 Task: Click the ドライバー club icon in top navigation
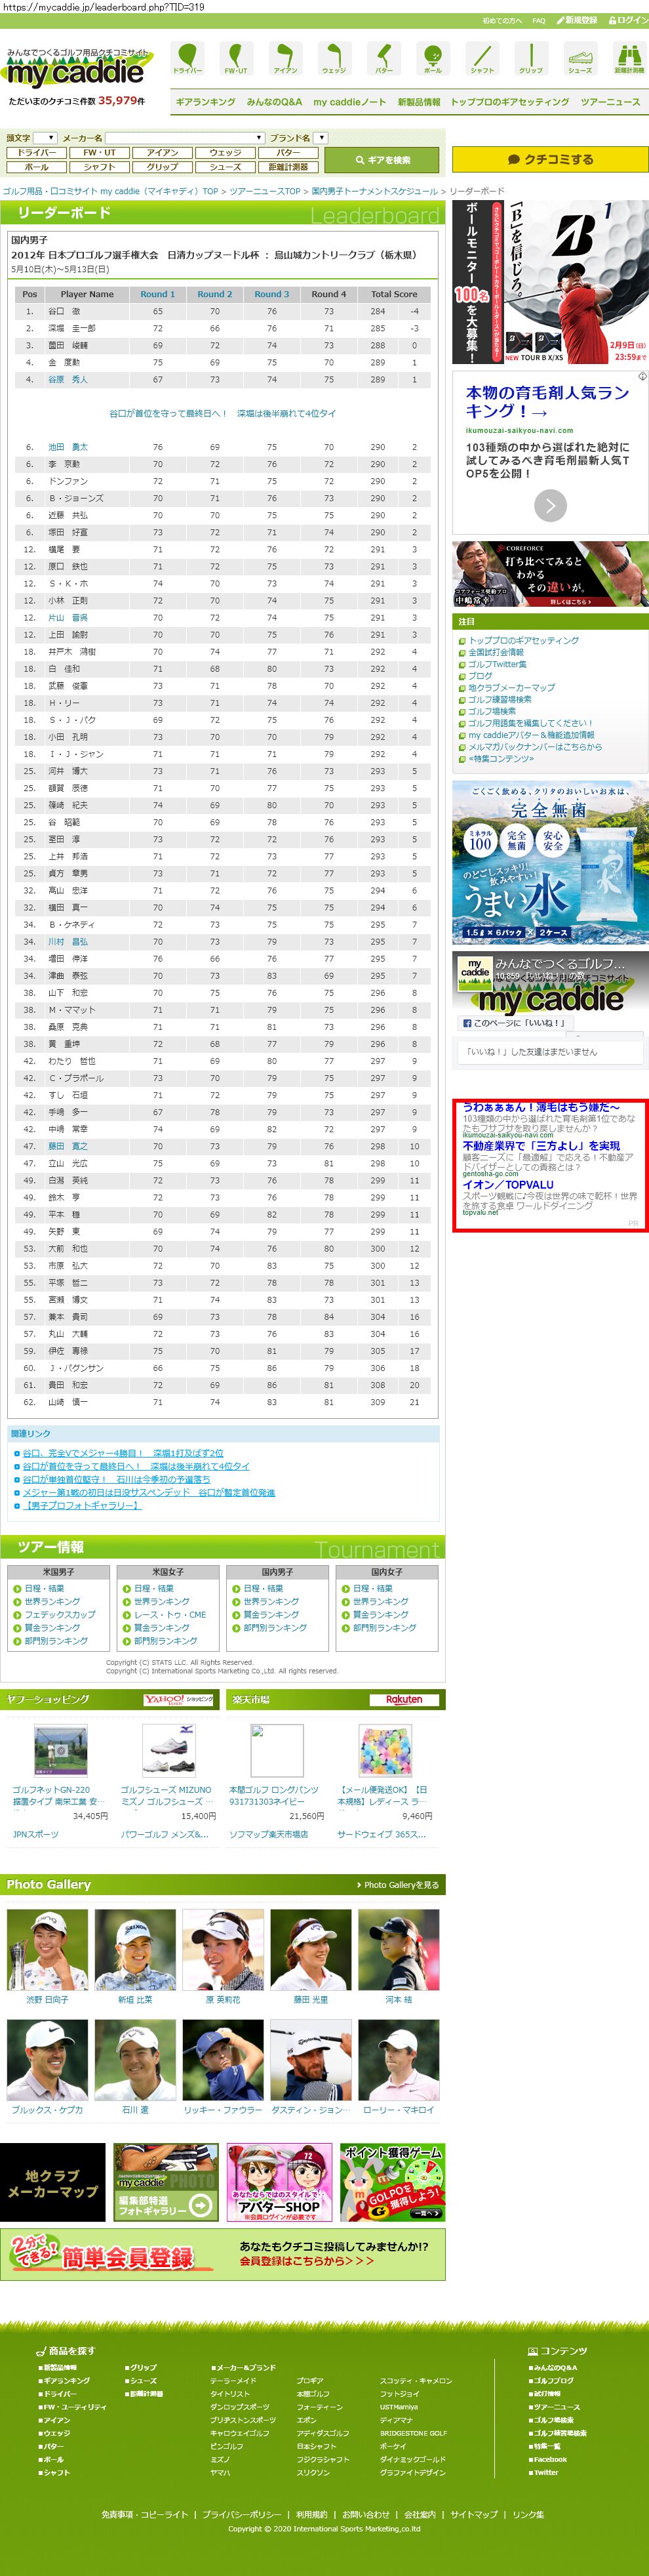[187, 58]
